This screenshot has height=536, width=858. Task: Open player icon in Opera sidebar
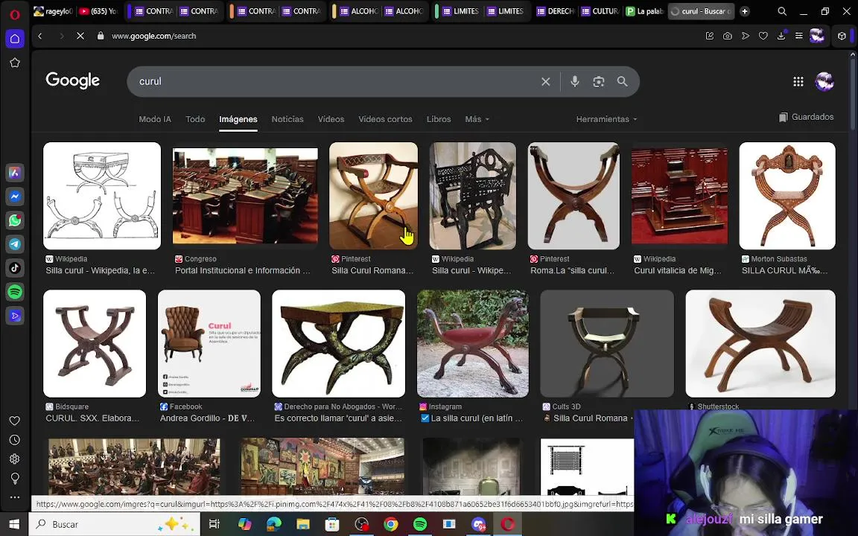tap(15, 316)
